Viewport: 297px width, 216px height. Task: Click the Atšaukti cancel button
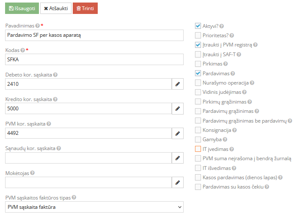(56, 8)
